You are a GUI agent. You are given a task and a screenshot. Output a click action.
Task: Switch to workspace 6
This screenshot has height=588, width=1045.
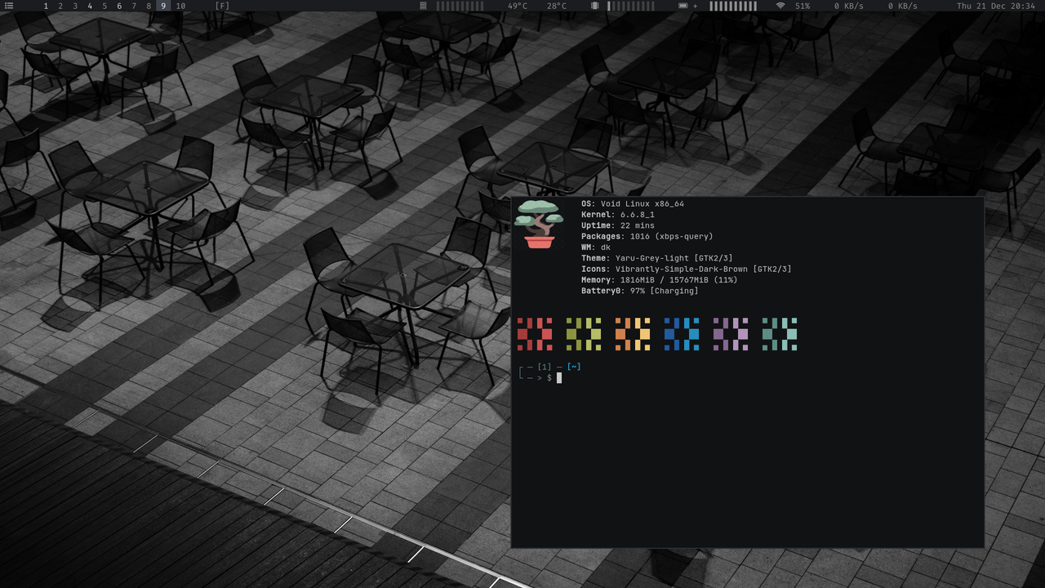tap(119, 6)
